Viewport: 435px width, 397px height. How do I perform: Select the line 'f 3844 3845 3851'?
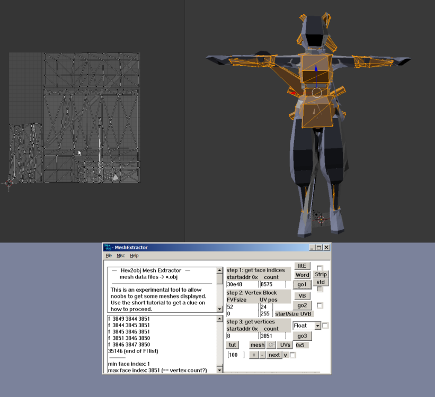(x=129, y=325)
